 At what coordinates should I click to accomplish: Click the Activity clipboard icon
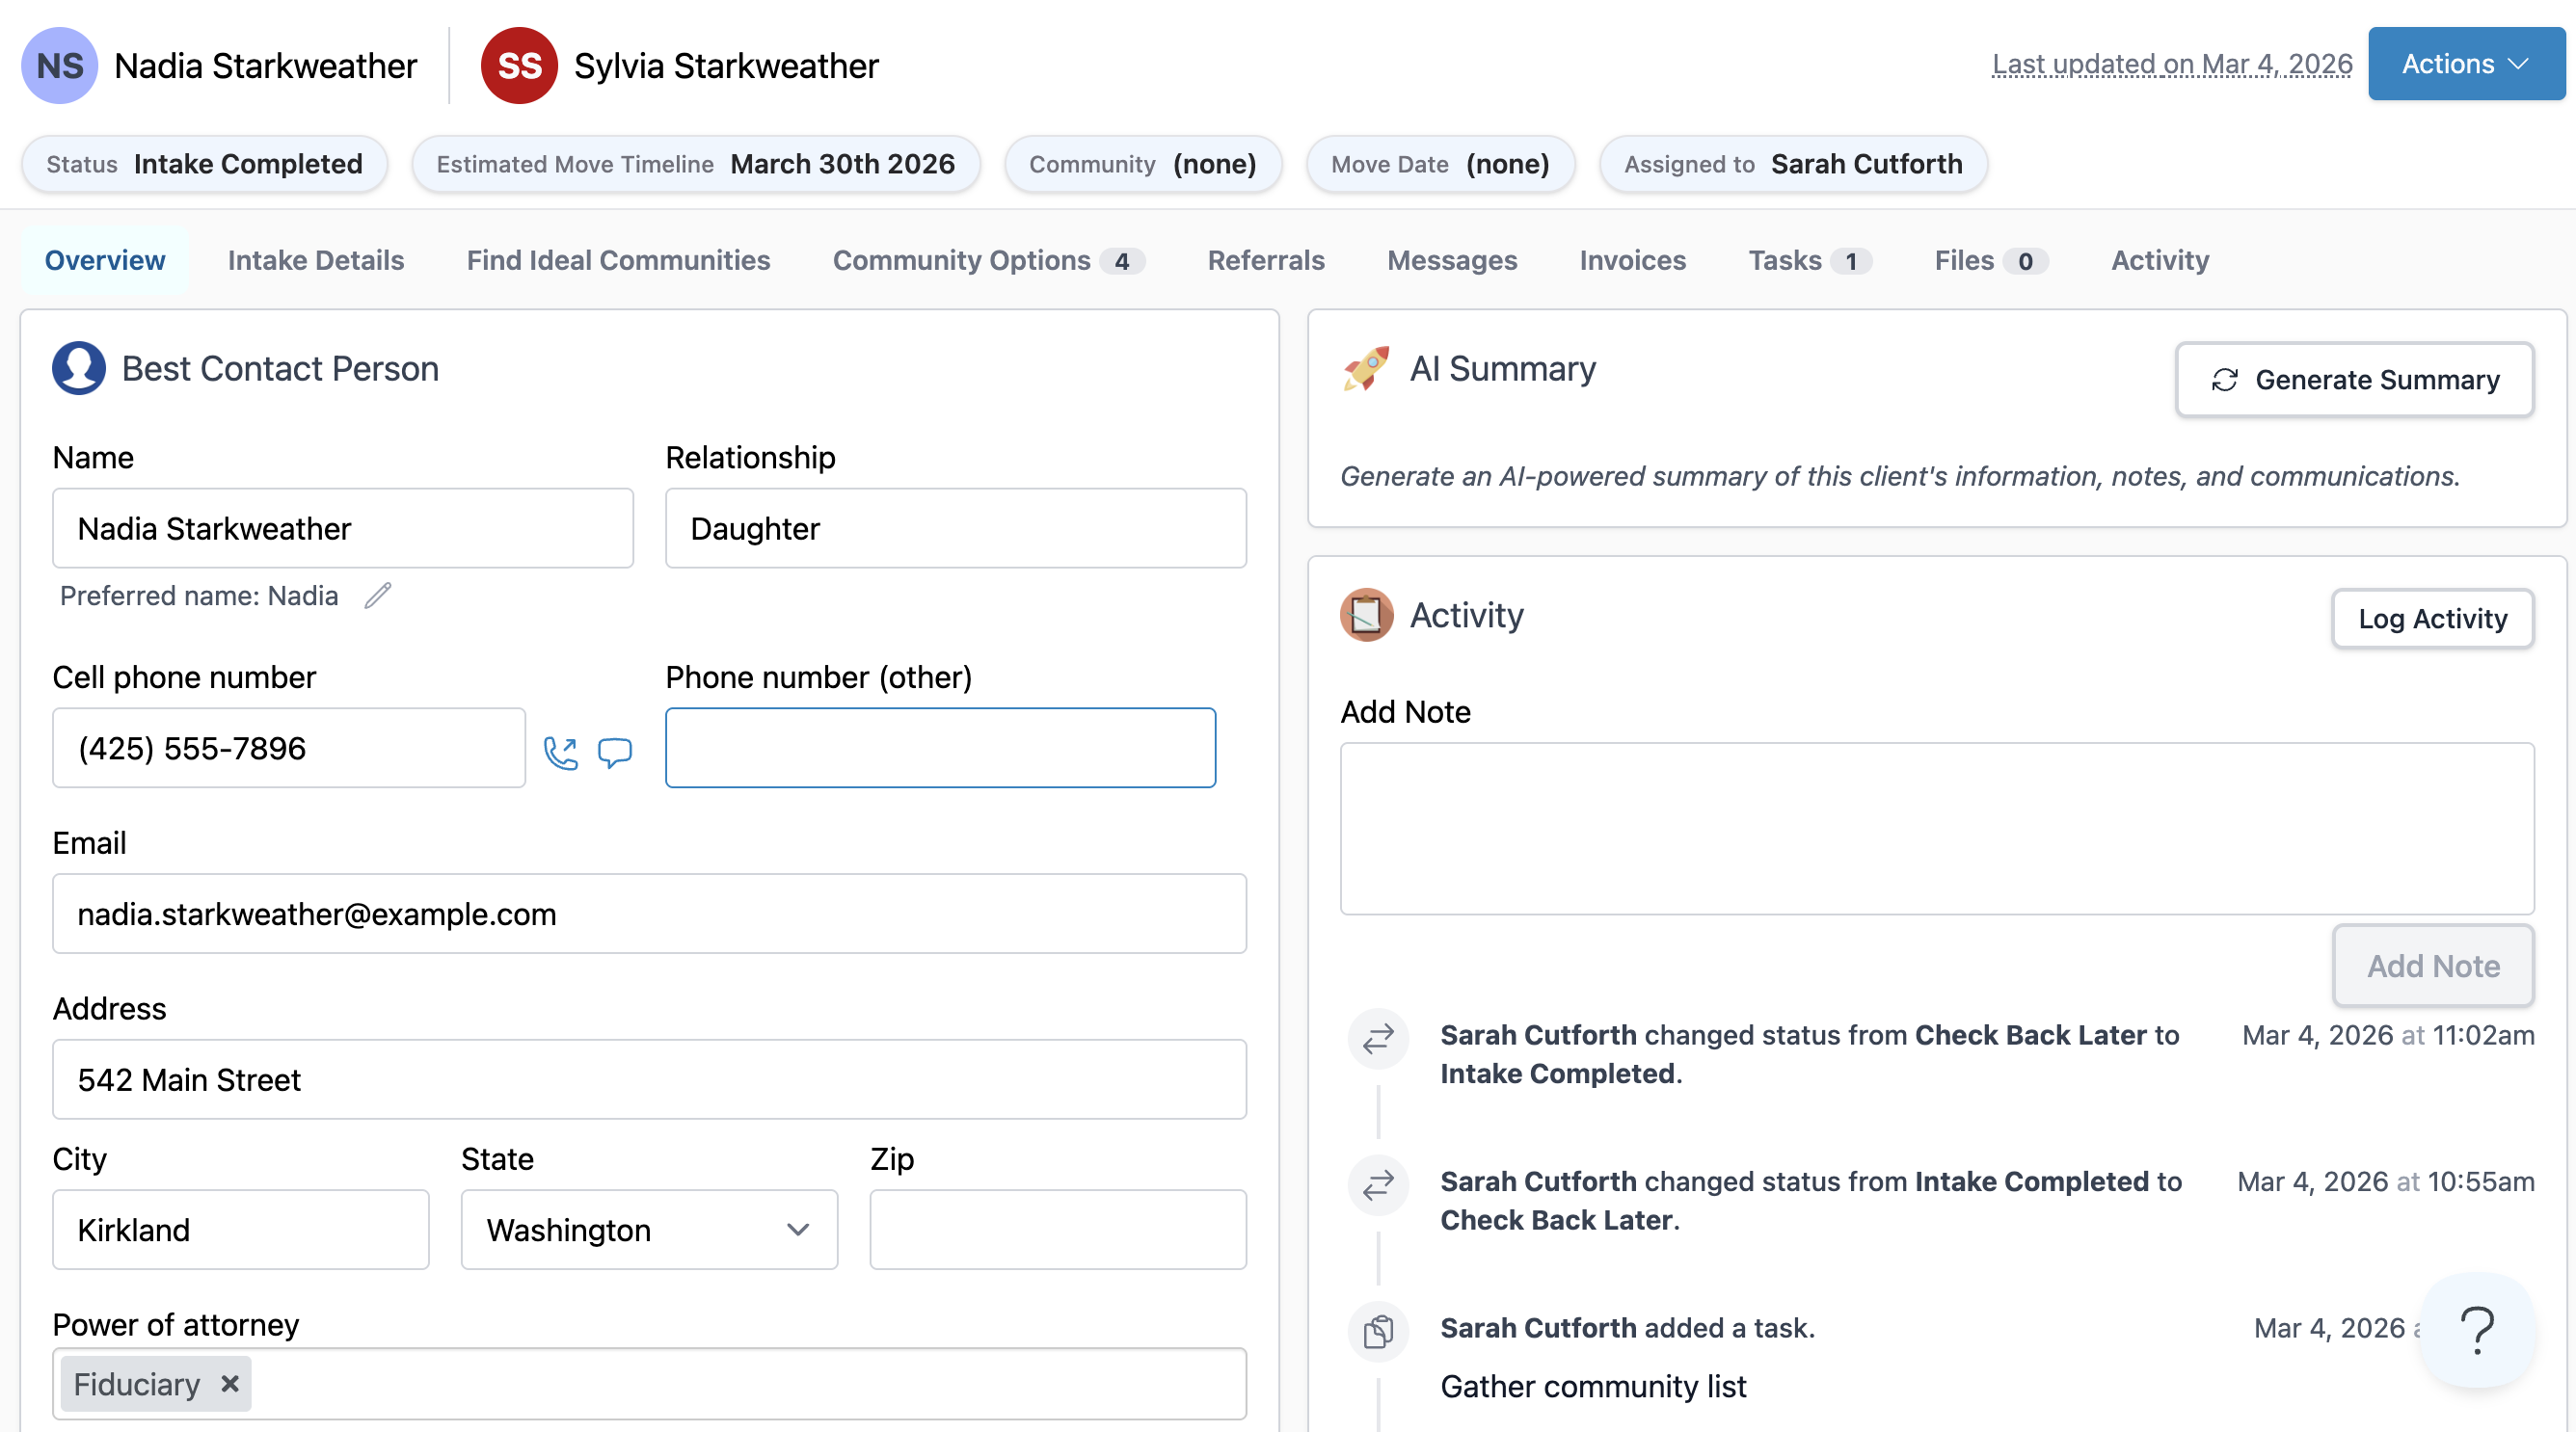click(1366, 615)
